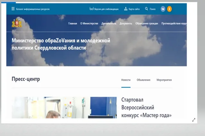Viewport: 205px width, 136px height.
Task: Open Версия для слабовидящих link
Action: click(x=106, y=9)
